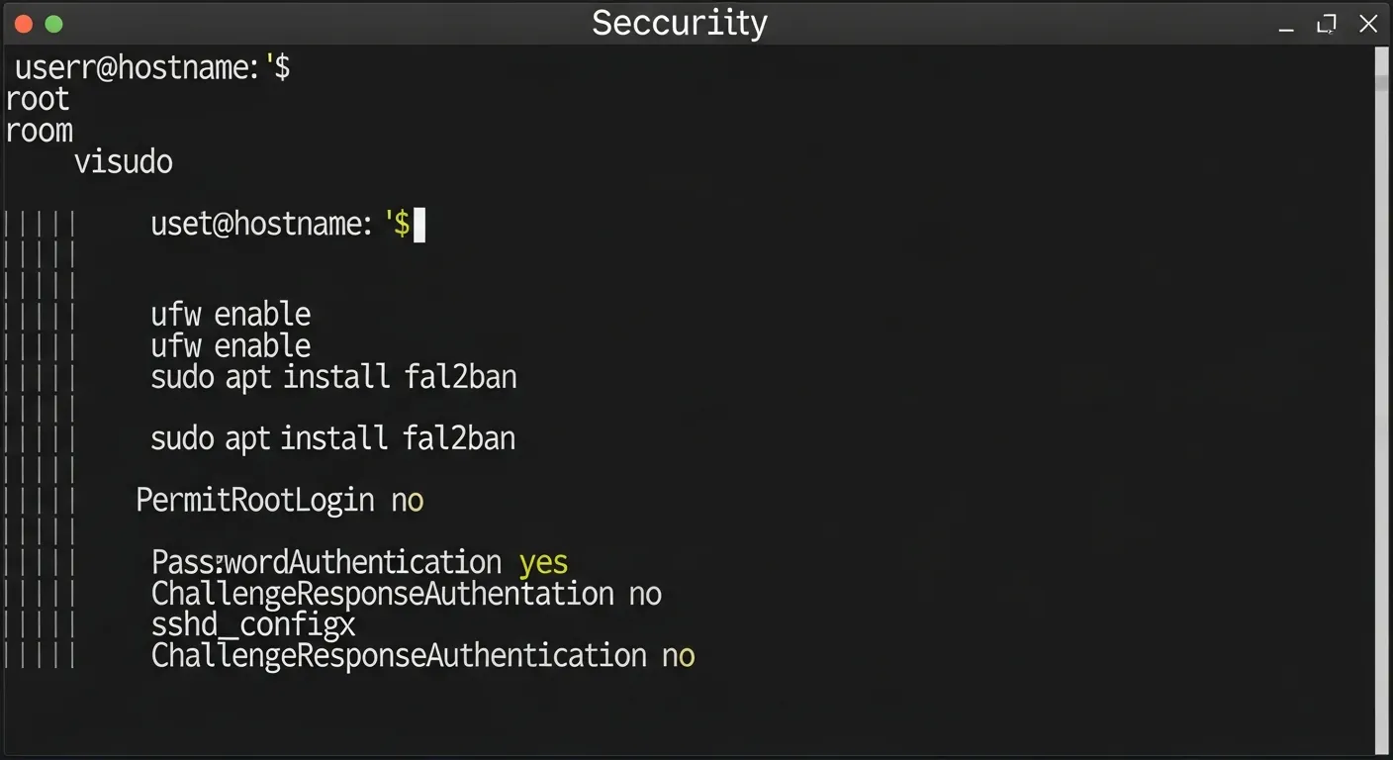Image resolution: width=1393 pixels, height=760 pixels.
Task: Toggle the last ChallengeResponseAuthentication no line
Action: tap(423, 655)
